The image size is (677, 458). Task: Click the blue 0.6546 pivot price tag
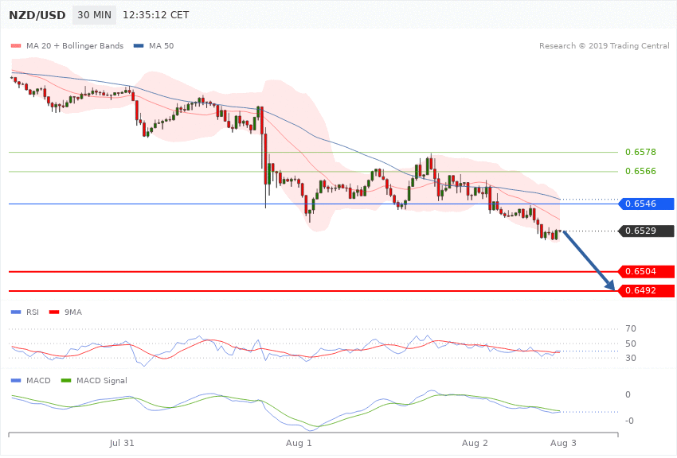(x=646, y=204)
